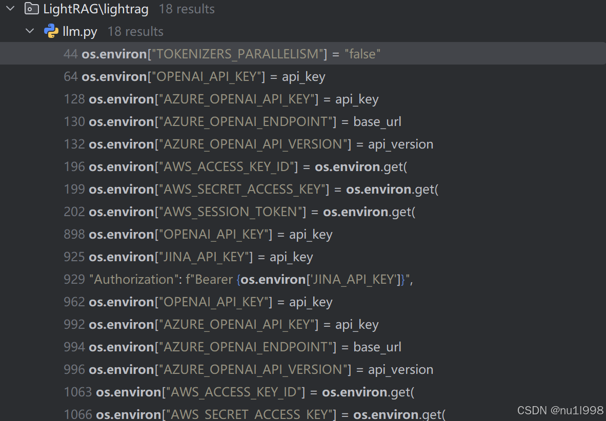Open result line 196 AWS_ACCESS_KEY_ID
The image size is (606, 421).
[x=303, y=166]
